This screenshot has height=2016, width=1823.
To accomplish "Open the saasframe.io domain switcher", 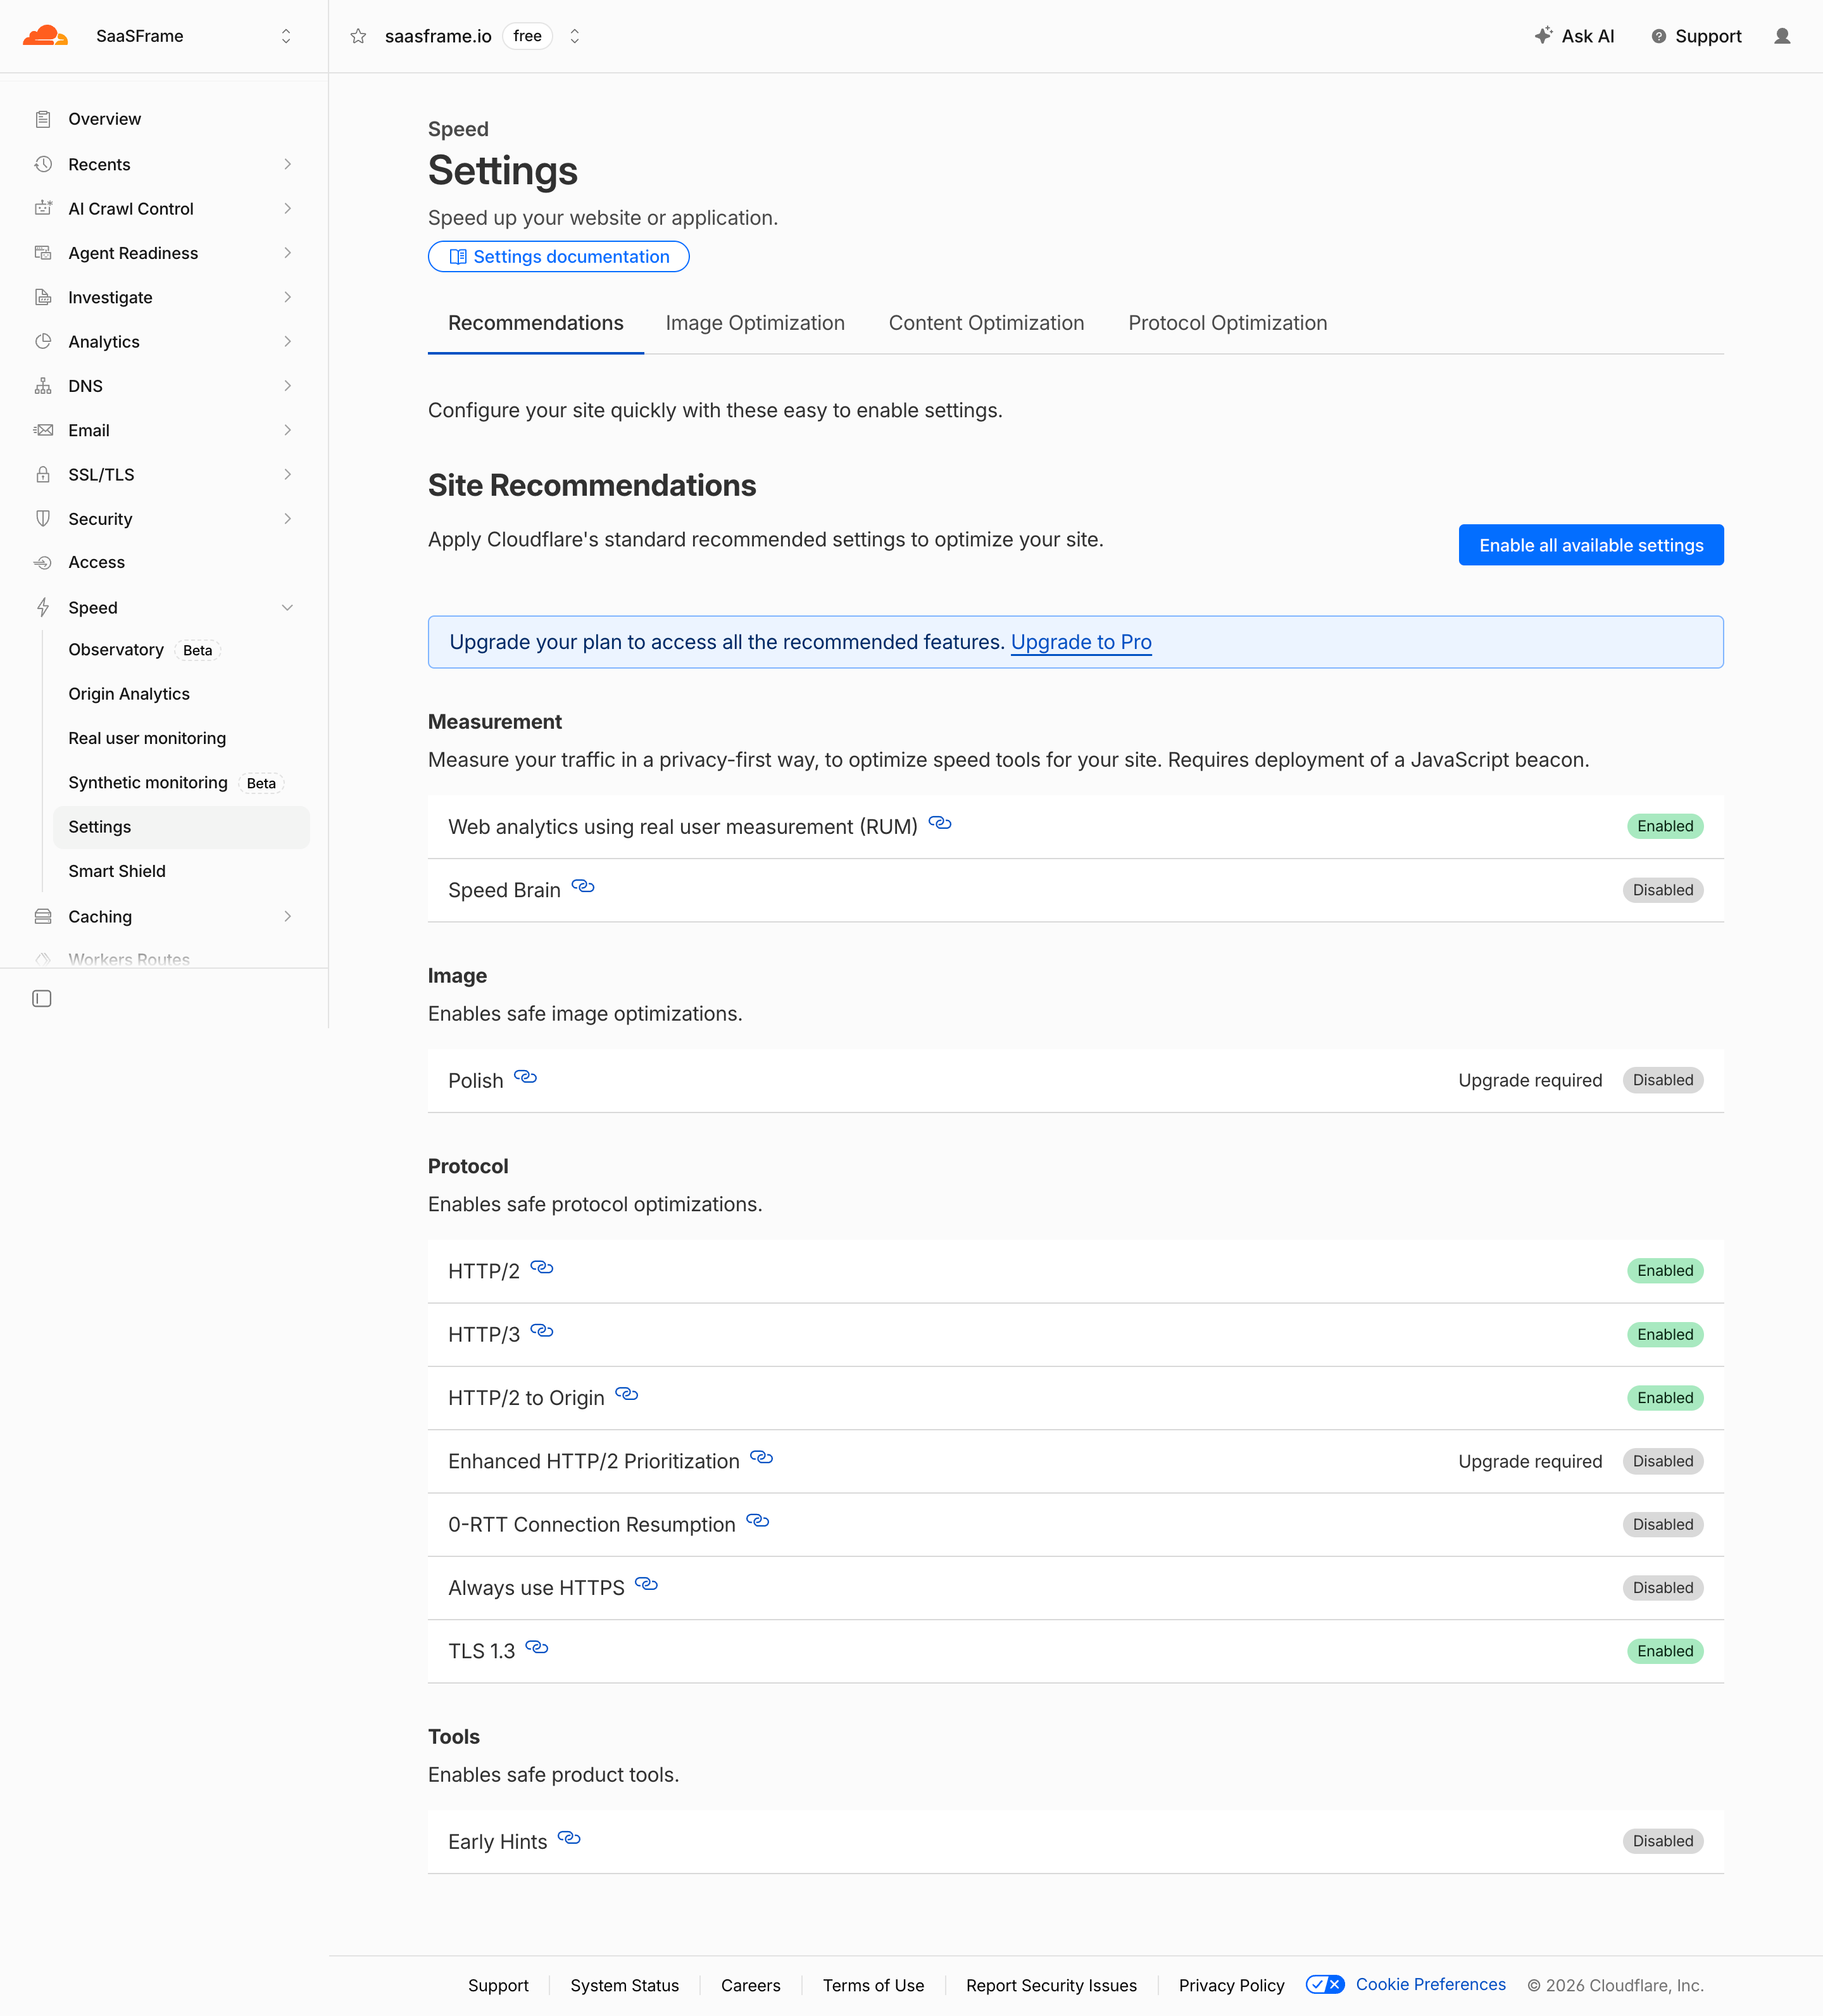I will click(575, 36).
